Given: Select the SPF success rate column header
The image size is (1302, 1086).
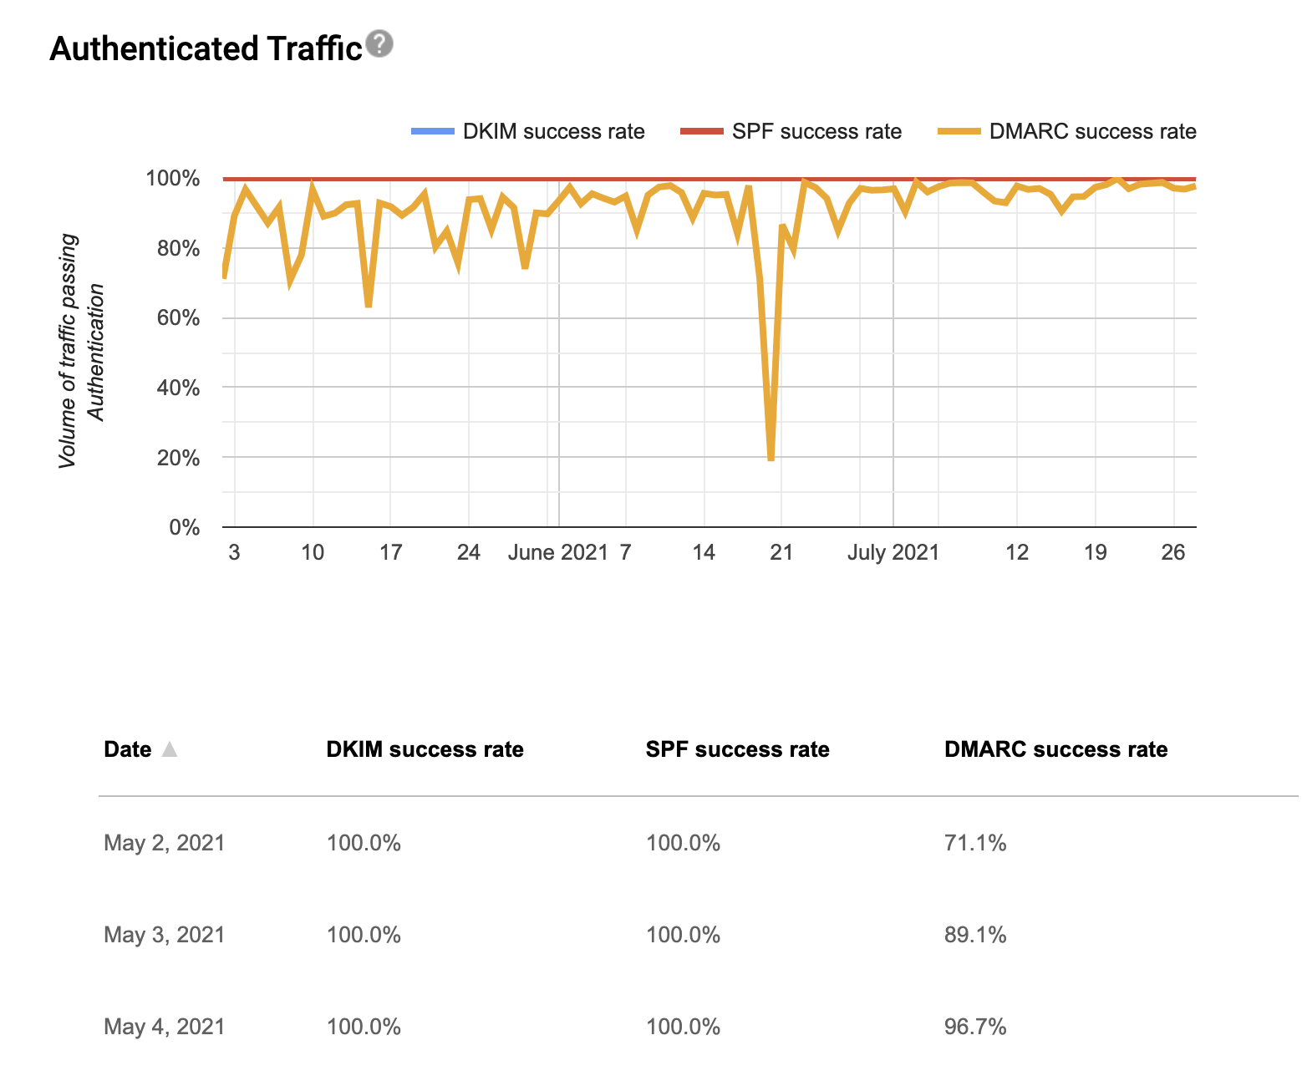Looking at the screenshot, I should tap(737, 749).
